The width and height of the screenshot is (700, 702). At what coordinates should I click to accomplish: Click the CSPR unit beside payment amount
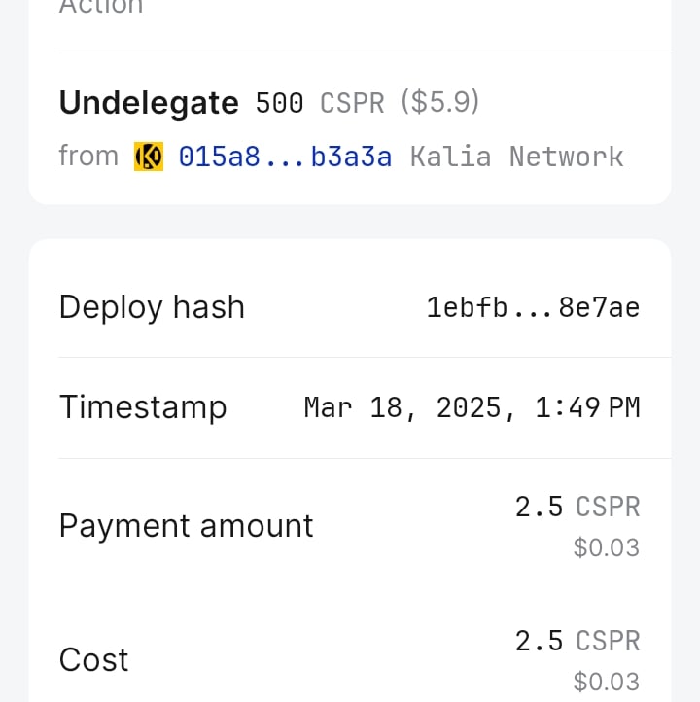coord(608,507)
